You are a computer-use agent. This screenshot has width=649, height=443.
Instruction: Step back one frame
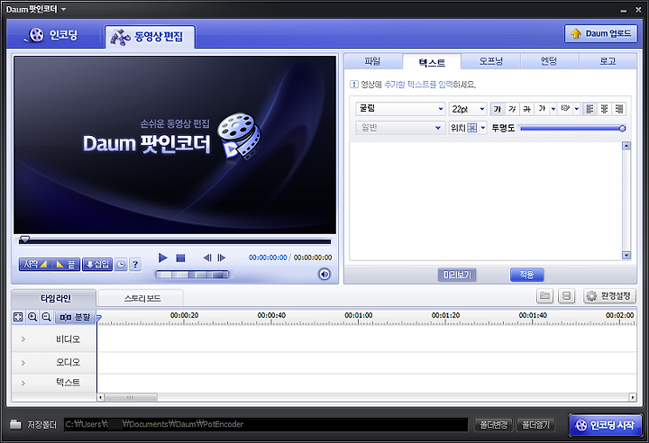click(207, 258)
